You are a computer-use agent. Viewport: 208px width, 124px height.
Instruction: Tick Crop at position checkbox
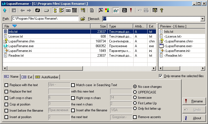pyautogui.click(x=6, y=104)
